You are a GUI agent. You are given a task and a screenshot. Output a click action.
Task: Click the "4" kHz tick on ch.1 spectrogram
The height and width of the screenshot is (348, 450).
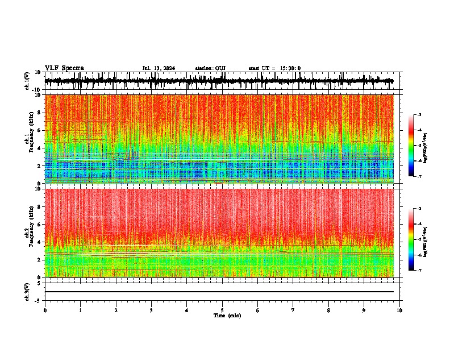click(x=39, y=148)
